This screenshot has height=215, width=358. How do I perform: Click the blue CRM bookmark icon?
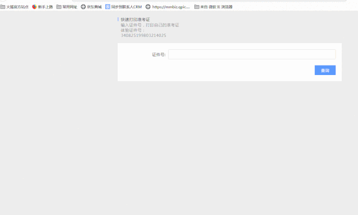pos(108,7)
